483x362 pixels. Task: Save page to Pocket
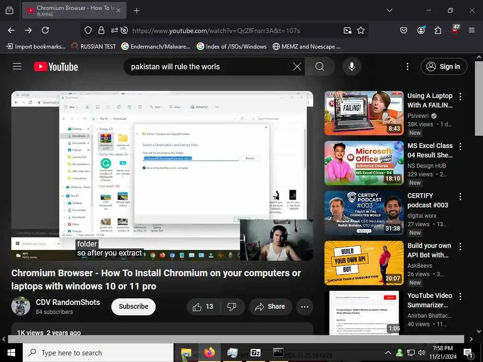coord(404,30)
